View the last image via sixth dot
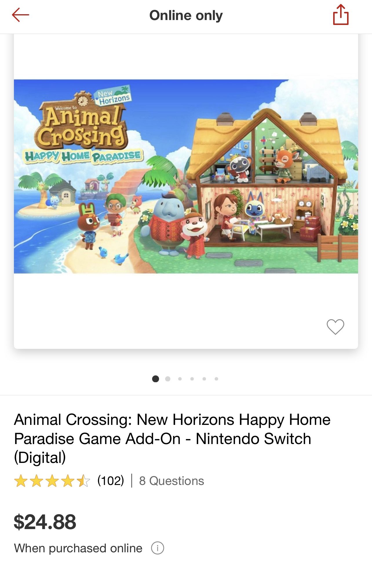The height and width of the screenshot is (570, 372). point(216,379)
